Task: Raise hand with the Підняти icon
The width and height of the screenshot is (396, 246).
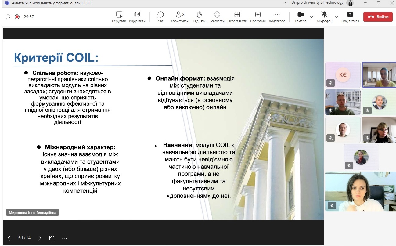Action: 199,15
